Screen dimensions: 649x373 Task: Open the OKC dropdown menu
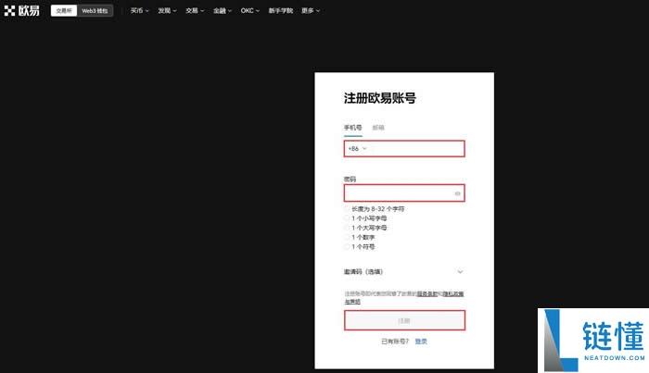pyautogui.click(x=250, y=11)
